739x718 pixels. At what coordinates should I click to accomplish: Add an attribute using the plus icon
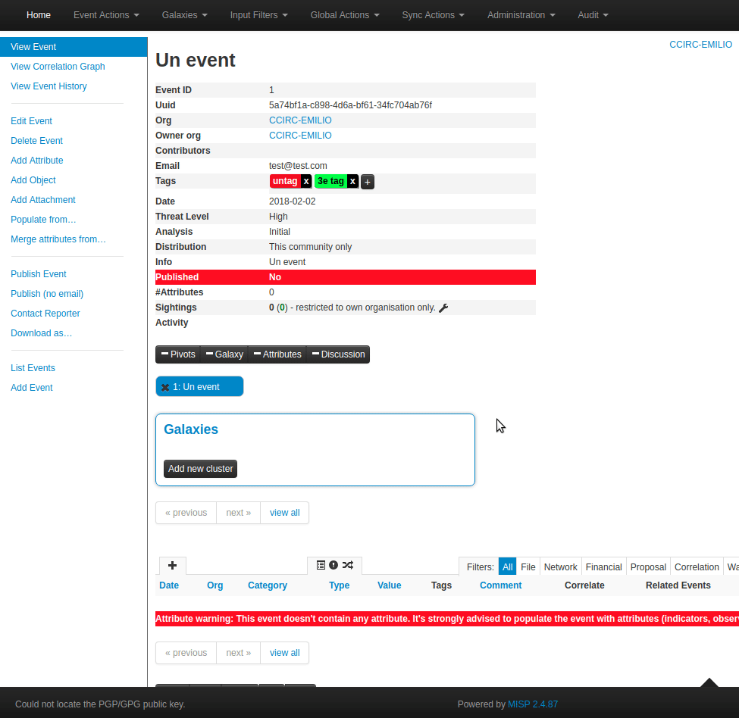[172, 565]
